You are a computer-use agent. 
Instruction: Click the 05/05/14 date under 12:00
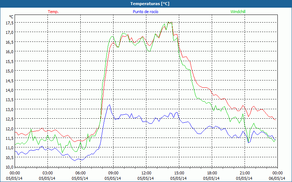pos(146,178)
